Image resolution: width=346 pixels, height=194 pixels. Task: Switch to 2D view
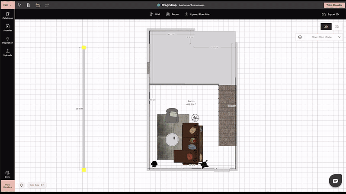[x=326, y=27]
